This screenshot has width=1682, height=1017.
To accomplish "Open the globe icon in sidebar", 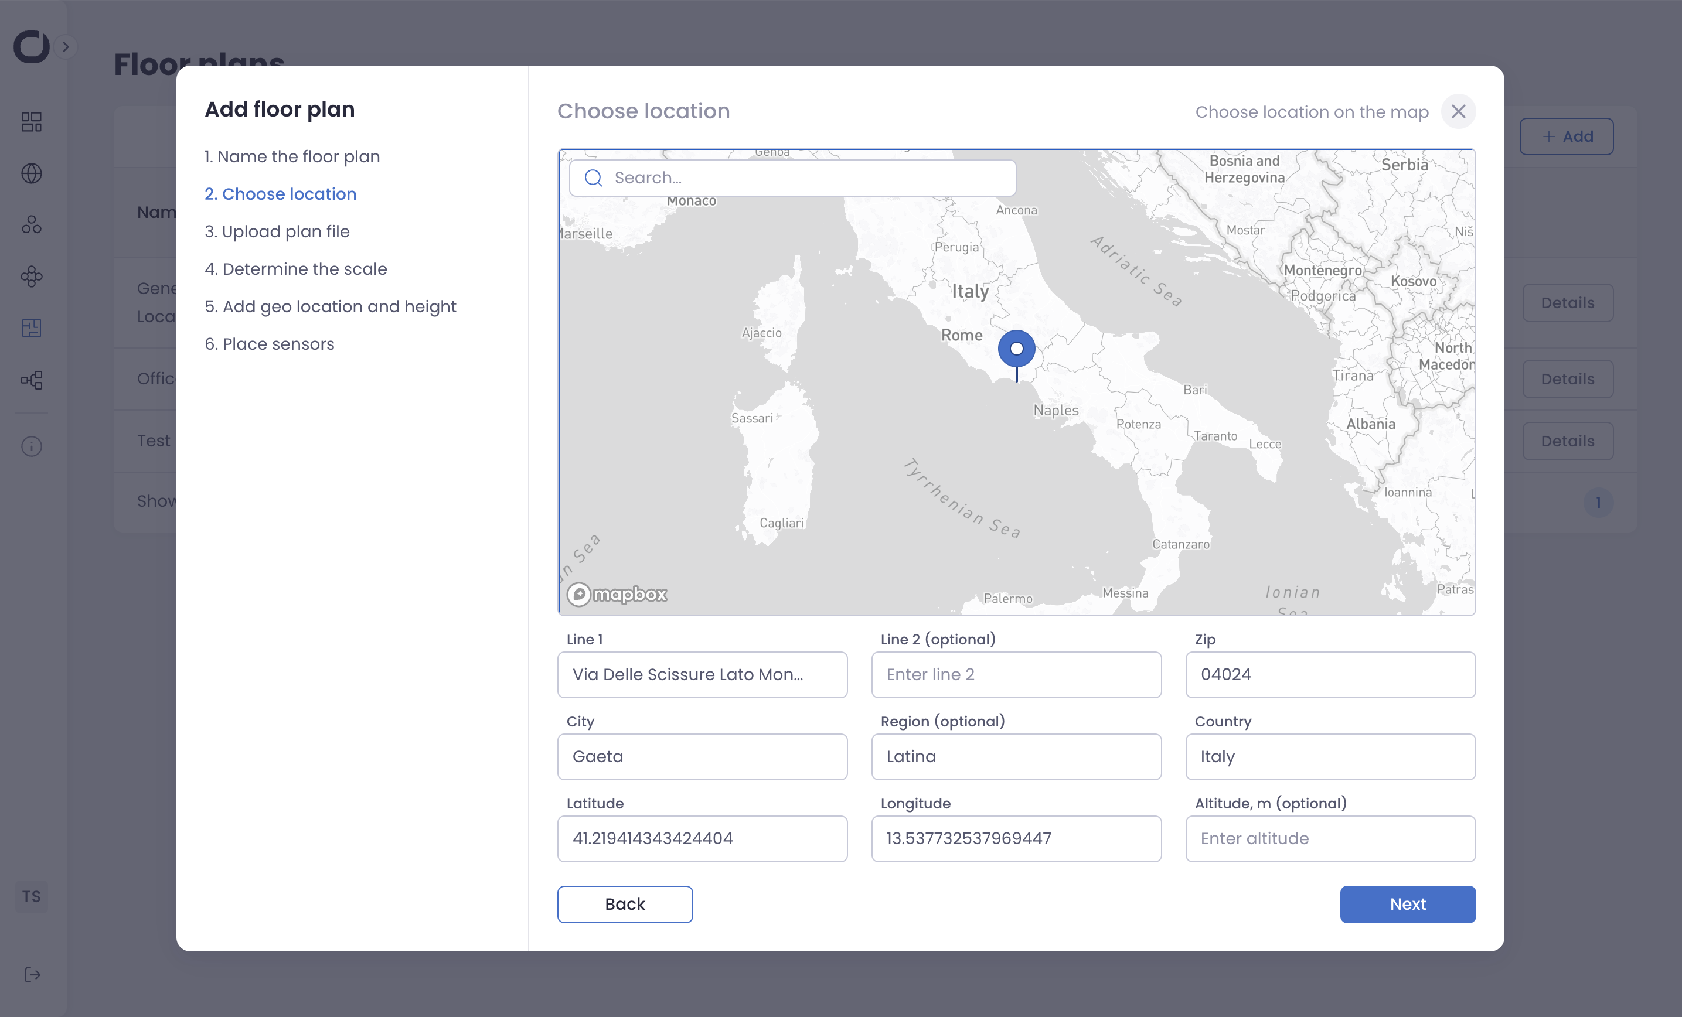I will point(32,173).
